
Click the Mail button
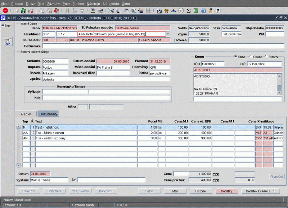[x=175, y=191]
